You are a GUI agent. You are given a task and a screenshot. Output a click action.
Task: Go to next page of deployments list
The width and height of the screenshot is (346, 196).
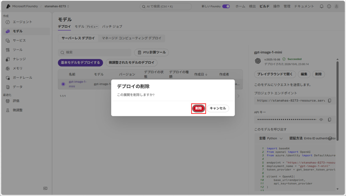point(238,96)
